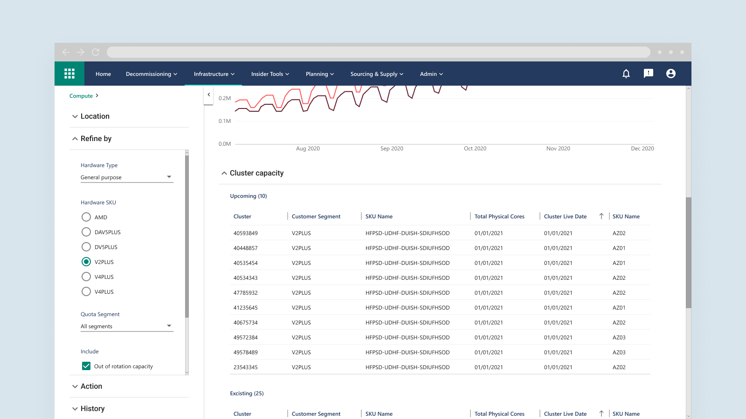Image resolution: width=746 pixels, height=419 pixels.
Task: Click the Compute breadcrumb link
Action: coord(81,96)
